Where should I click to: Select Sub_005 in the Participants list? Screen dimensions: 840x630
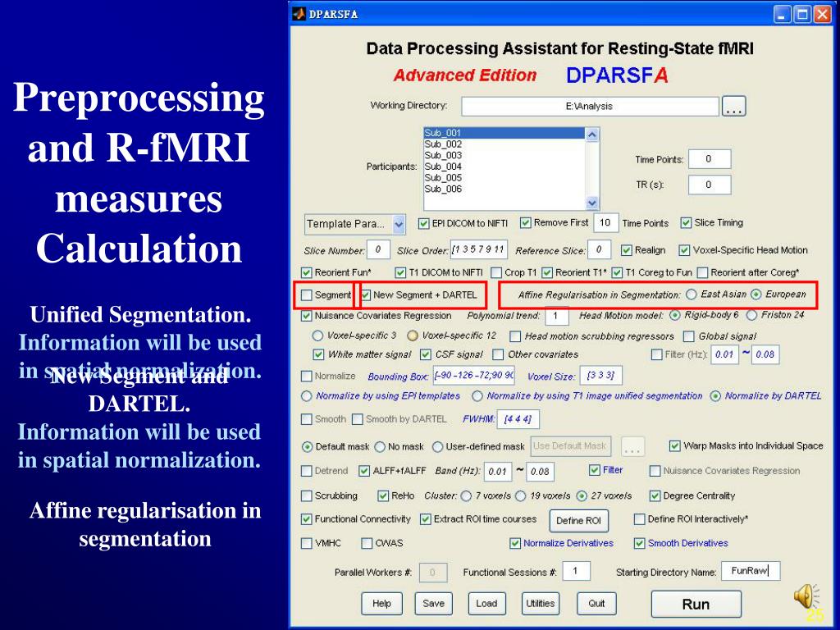click(x=504, y=178)
